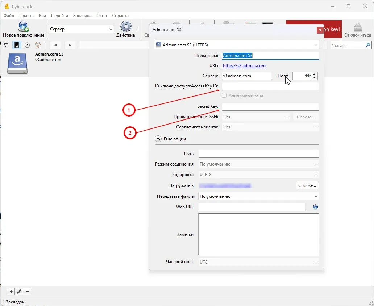Select the Adman.com S3 bookmark title
374x306 pixels.
click(x=49, y=54)
